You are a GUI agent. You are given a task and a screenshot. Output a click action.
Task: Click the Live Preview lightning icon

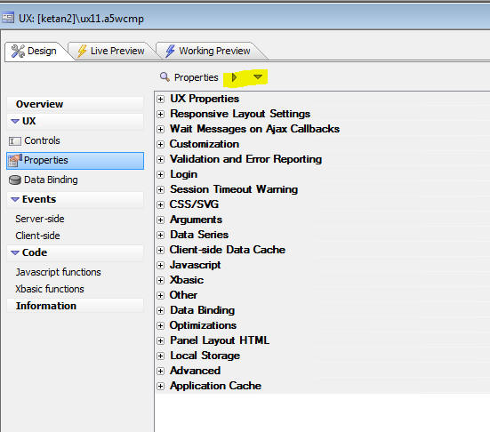[x=82, y=51]
